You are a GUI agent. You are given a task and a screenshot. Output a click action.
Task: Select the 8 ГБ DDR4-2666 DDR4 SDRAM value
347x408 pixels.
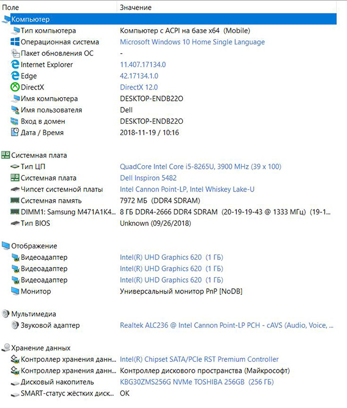(x=225, y=212)
